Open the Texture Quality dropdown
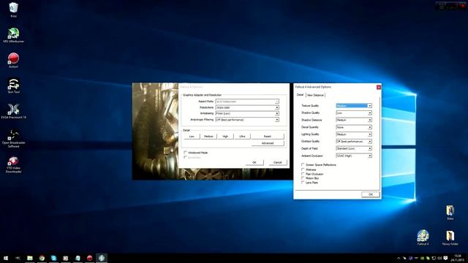 (354, 106)
